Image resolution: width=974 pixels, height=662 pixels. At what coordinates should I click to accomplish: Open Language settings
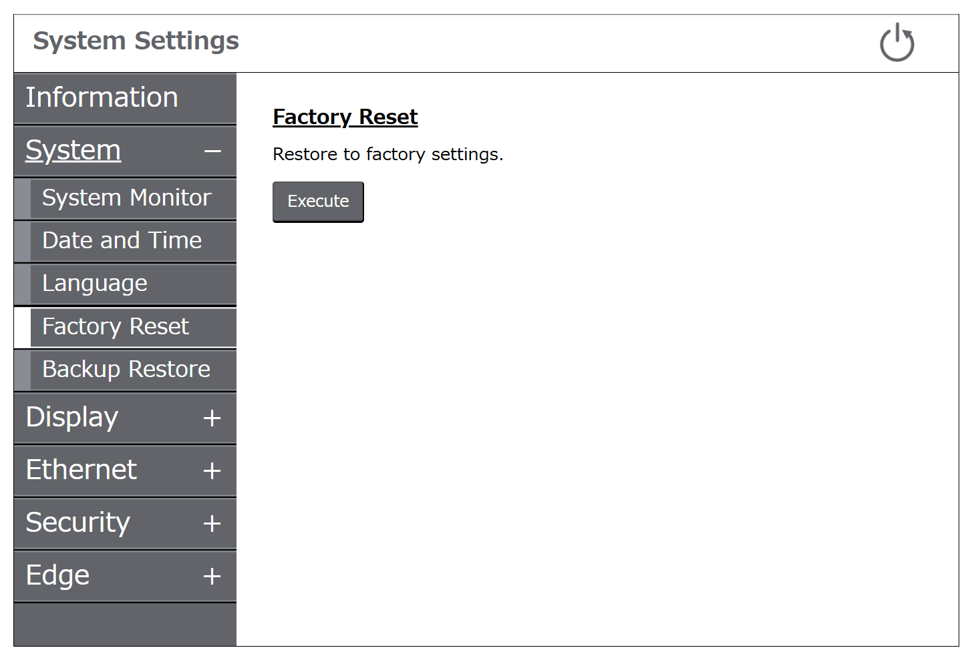coord(125,284)
